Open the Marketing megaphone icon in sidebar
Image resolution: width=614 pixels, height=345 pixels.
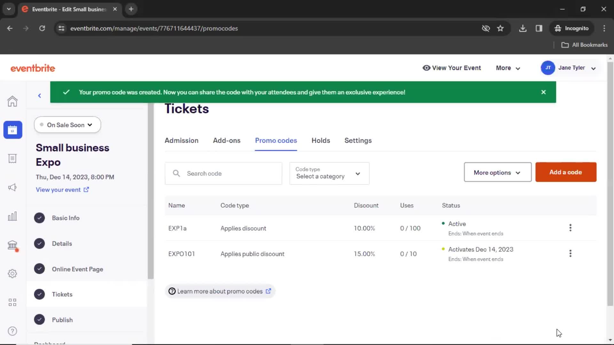[x=12, y=187]
